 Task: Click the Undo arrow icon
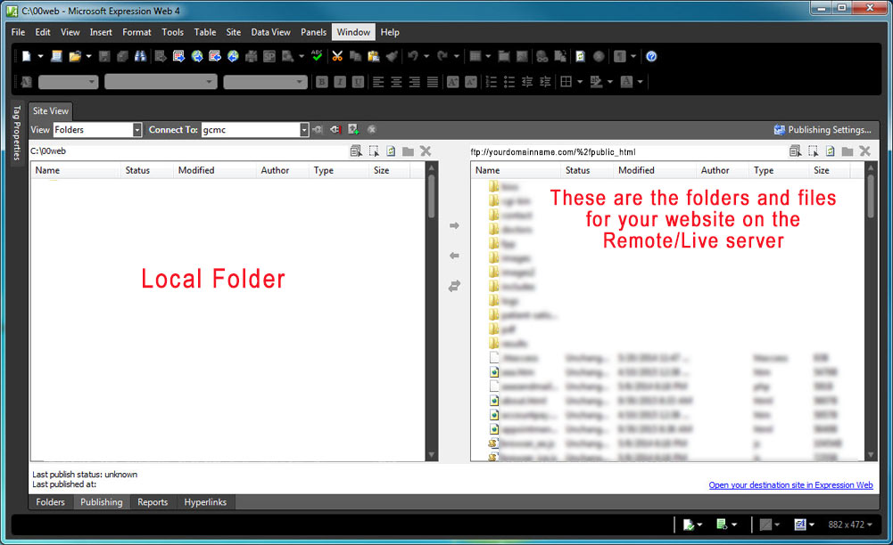pos(413,56)
